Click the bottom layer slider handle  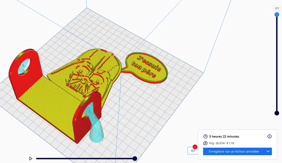[x=277, y=113]
